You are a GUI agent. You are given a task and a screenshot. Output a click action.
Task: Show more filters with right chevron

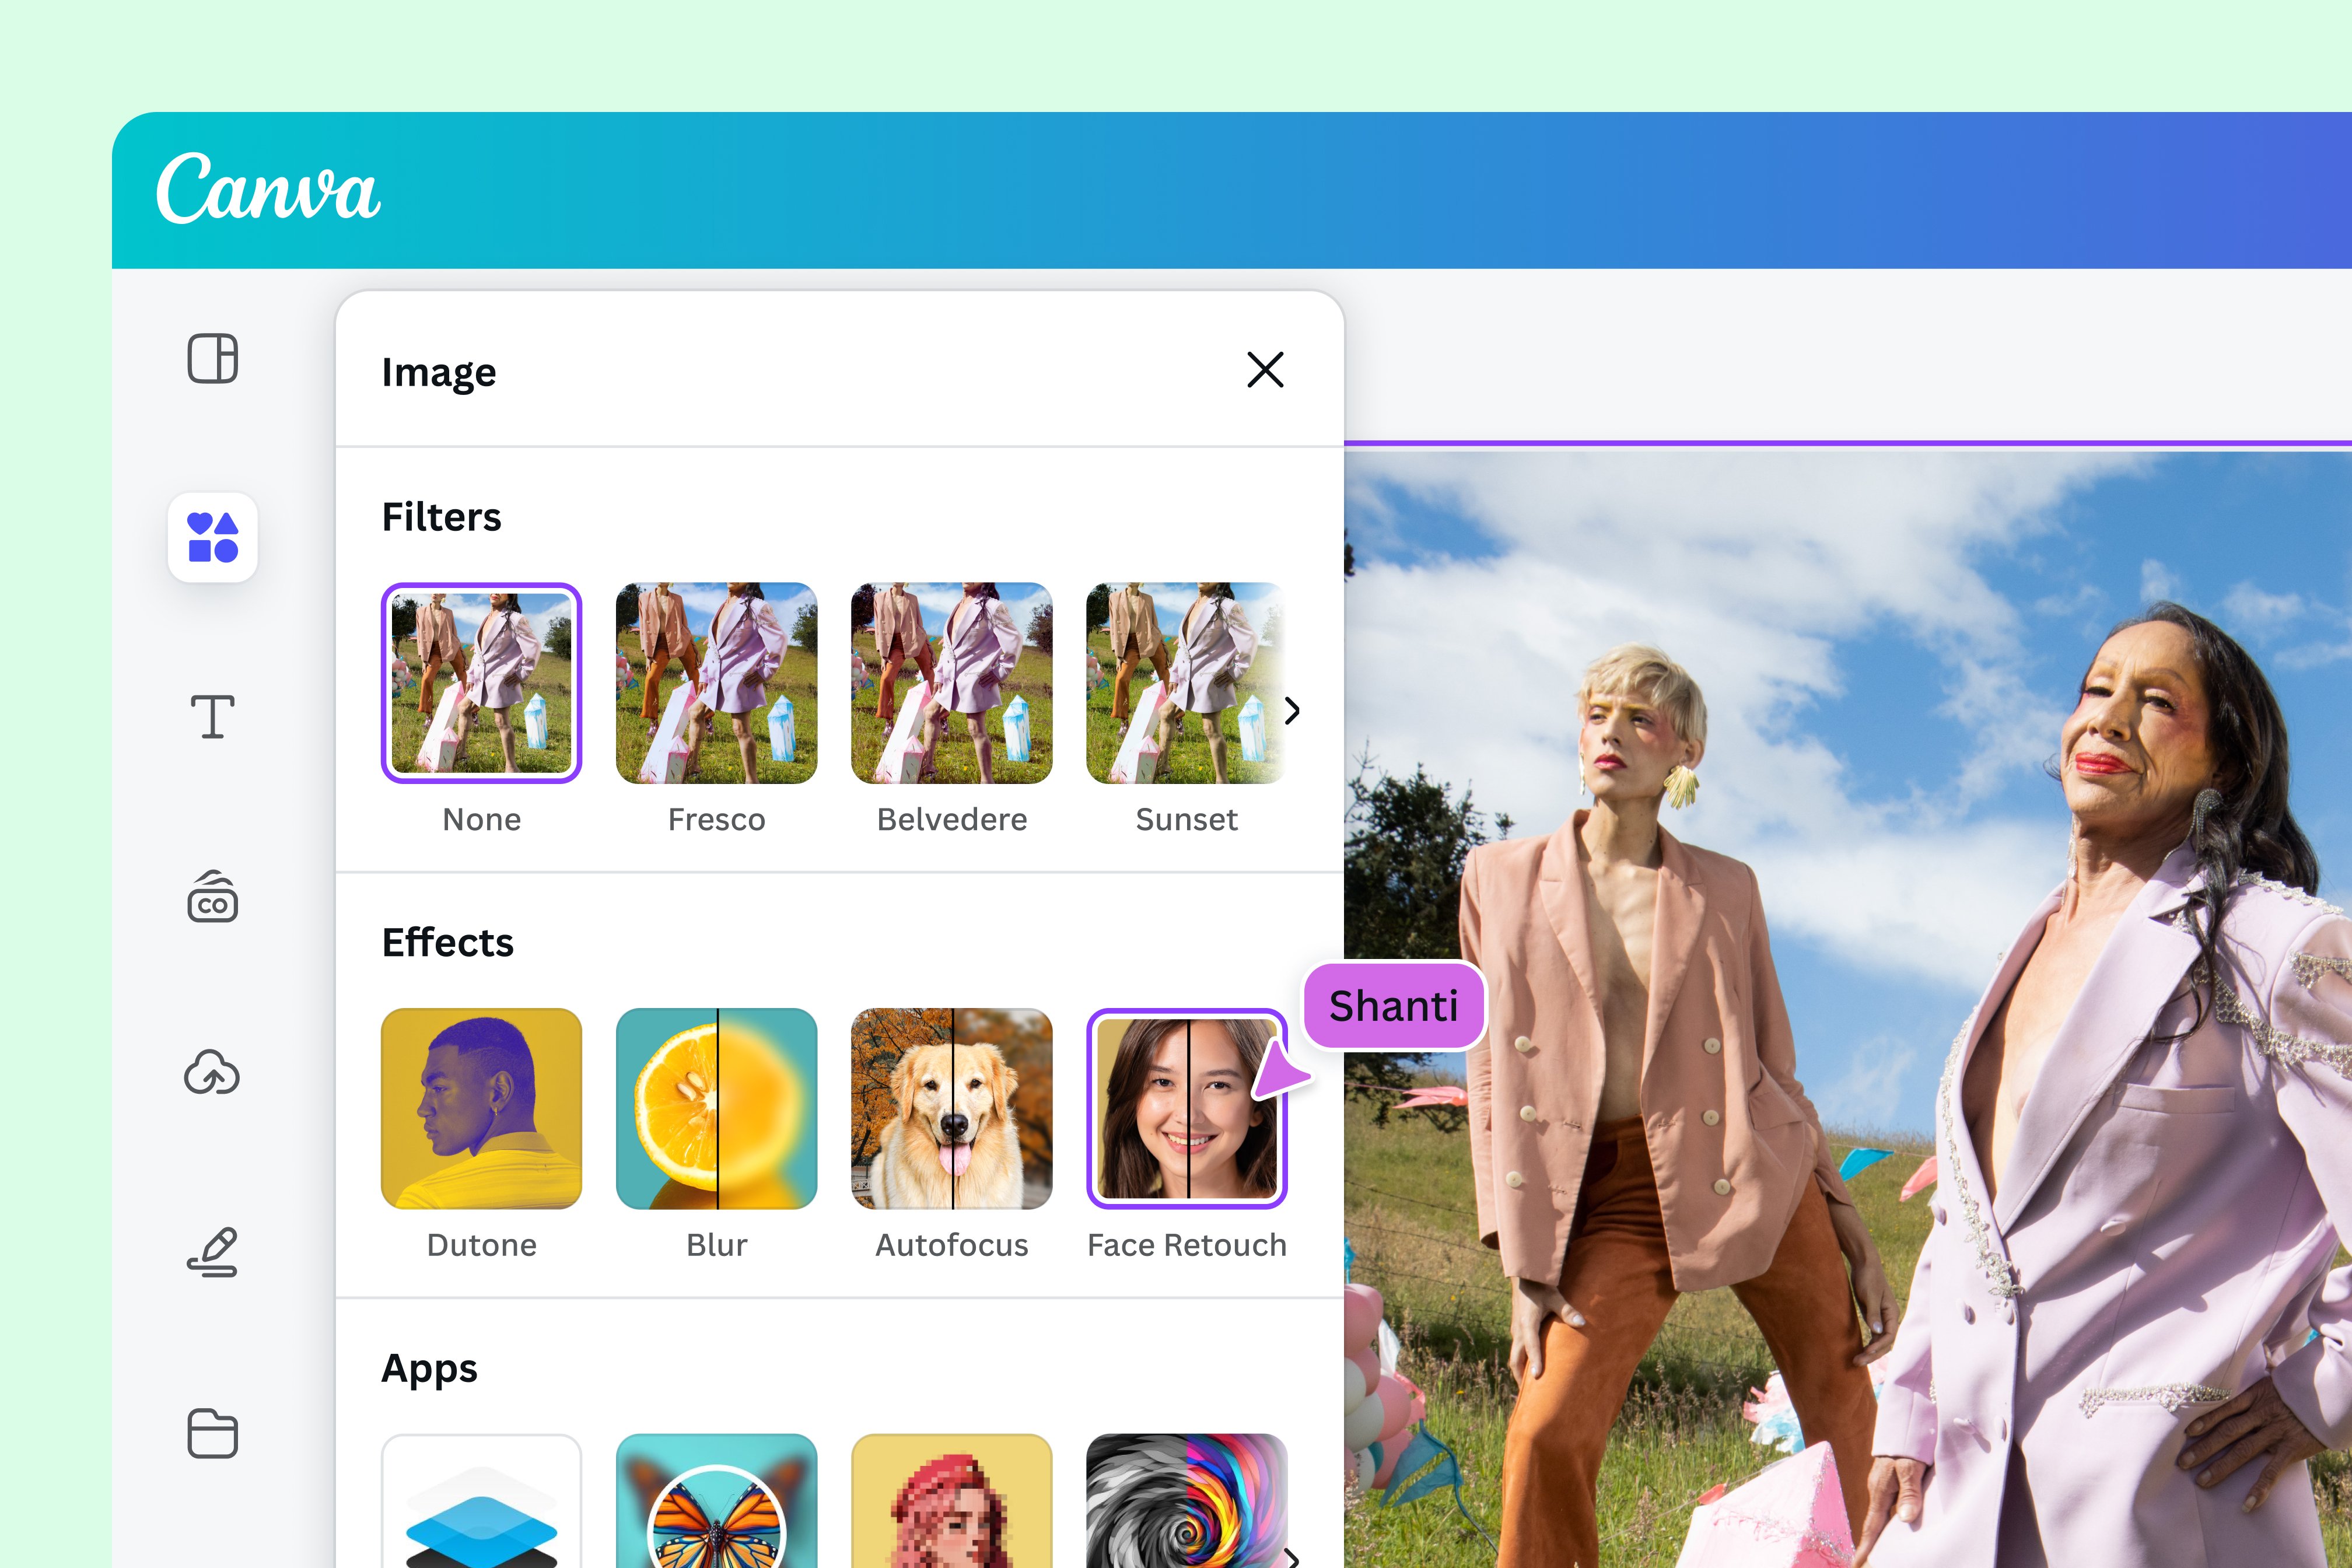(1292, 710)
